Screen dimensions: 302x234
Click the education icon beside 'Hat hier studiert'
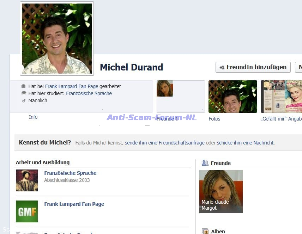point(24,93)
